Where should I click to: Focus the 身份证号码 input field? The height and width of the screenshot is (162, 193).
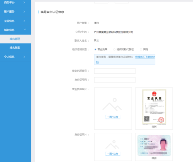115,80
